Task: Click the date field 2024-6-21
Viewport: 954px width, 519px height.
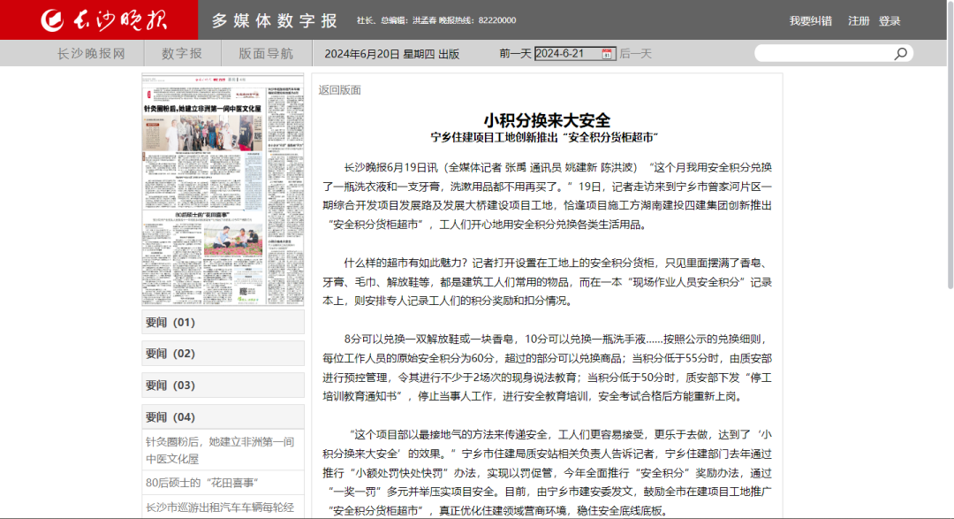Action: [575, 54]
